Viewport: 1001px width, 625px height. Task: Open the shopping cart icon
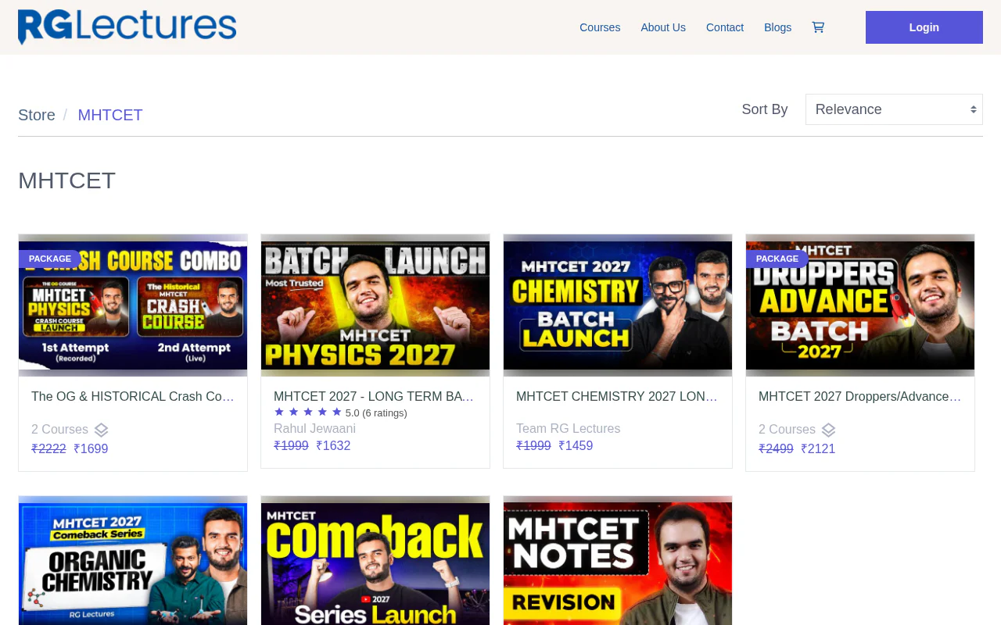818,27
